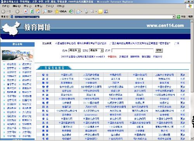Viewport: 194px width, 141px height.
Task: Open the 工具(T) menu
Action: (x=50, y=6)
